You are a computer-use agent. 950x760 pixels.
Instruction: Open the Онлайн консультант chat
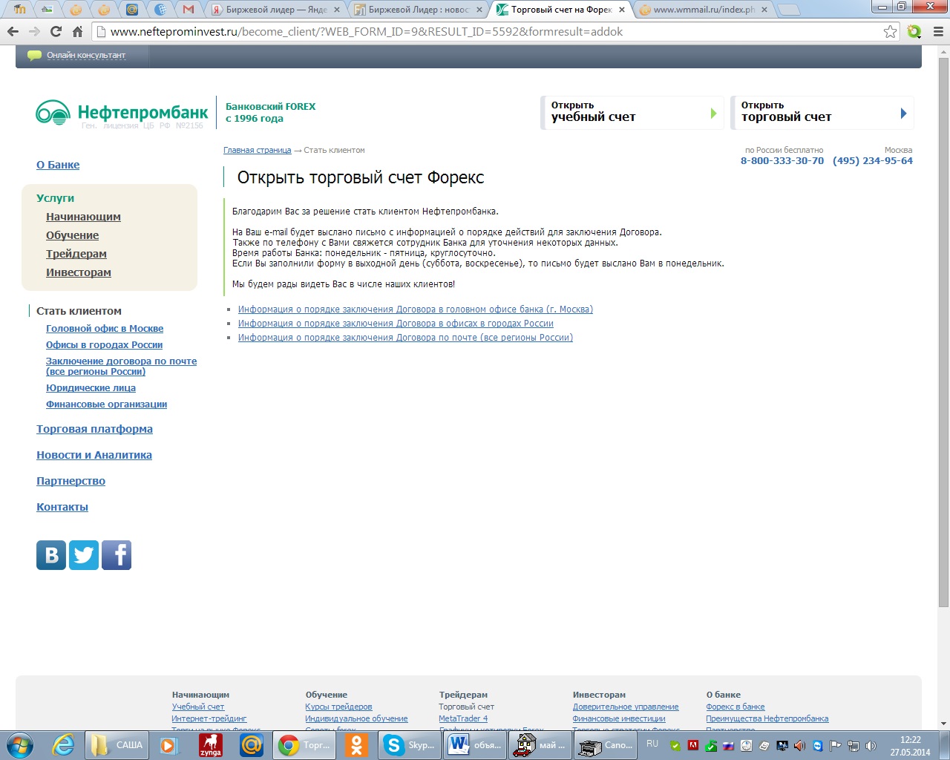click(x=77, y=56)
